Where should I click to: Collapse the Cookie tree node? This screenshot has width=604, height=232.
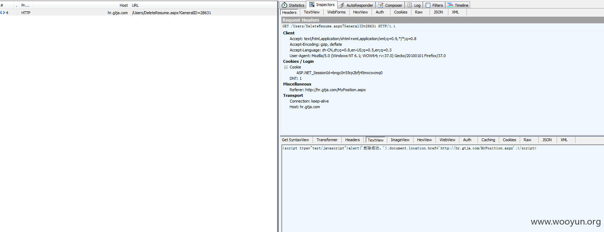286,67
